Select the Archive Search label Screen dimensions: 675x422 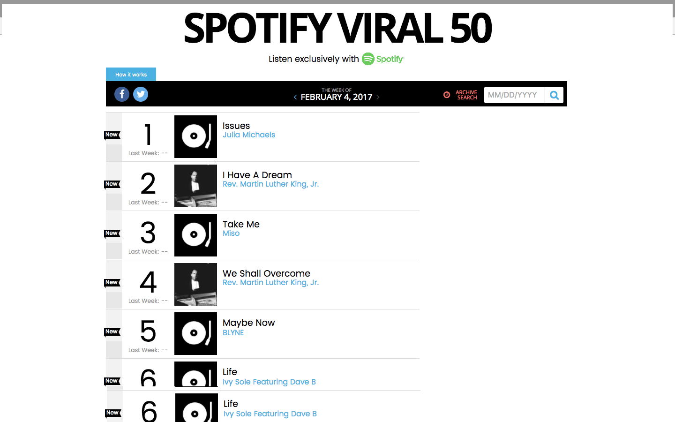tap(466, 95)
